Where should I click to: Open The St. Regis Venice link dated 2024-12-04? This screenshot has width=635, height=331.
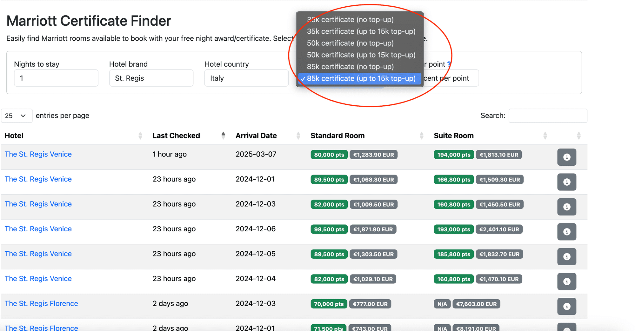click(x=38, y=279)
